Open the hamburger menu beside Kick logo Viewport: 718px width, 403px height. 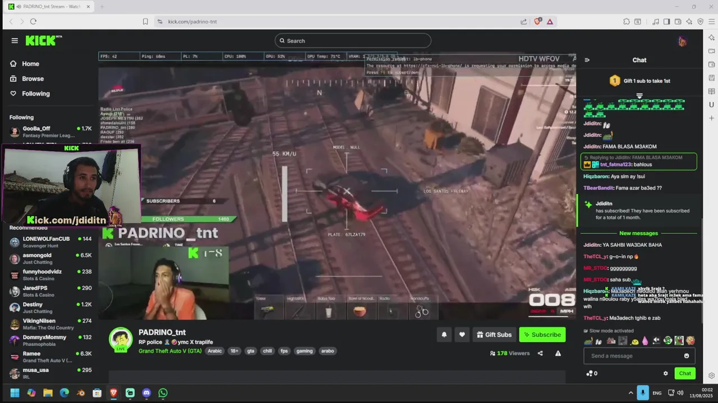point(15,40)
